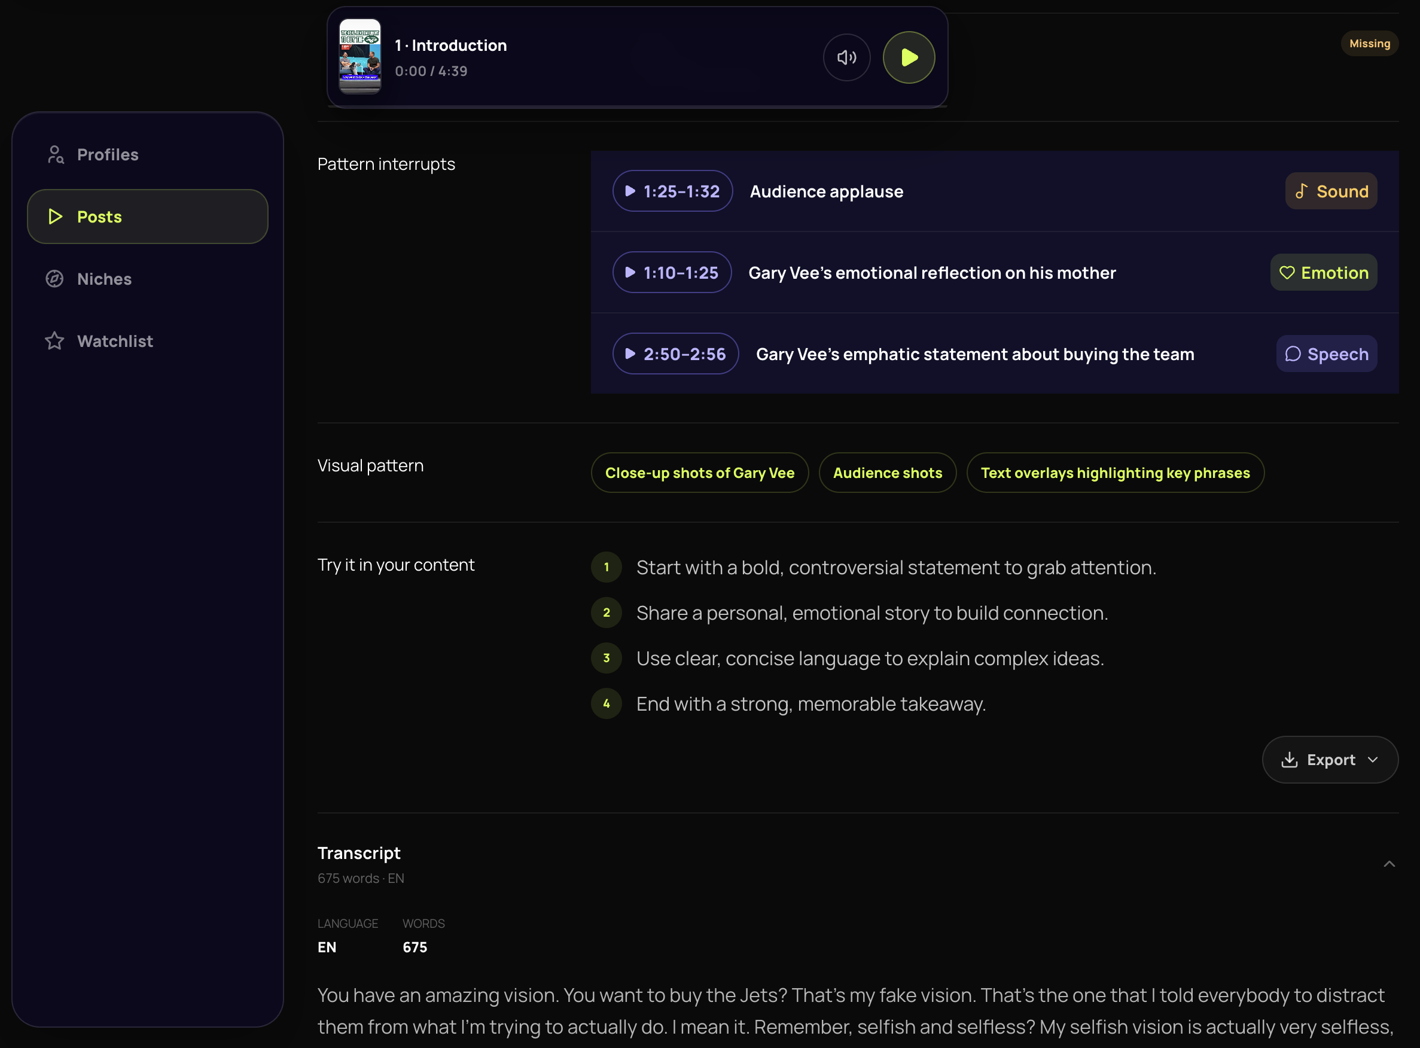Image resolution: width=1420 pixels, height=1048 pixels.
Task: Mute the player volume
Action: pyautogui.click(x=846, y=58)
